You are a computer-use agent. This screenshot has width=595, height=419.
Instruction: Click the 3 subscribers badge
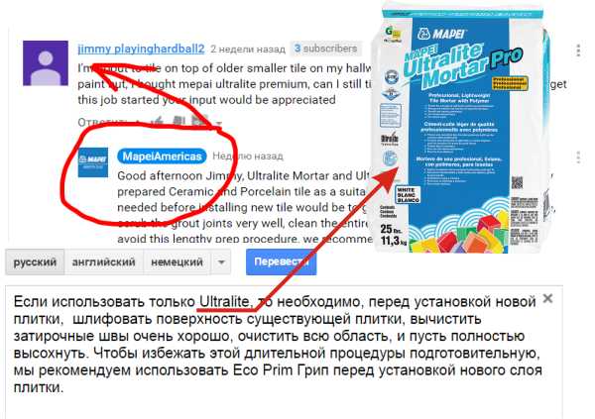tap(325, 49)
